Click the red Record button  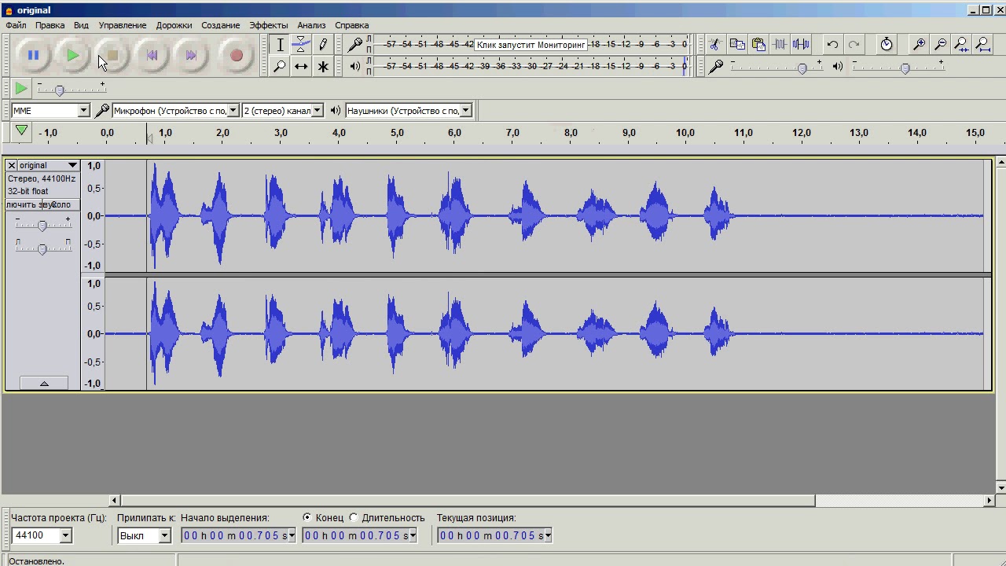236,56
